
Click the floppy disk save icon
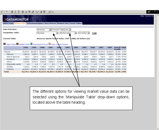click(50, 44)
